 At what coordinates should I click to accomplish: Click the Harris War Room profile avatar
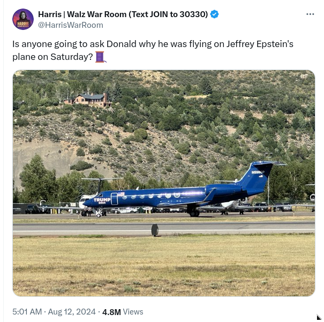point(22,19)
